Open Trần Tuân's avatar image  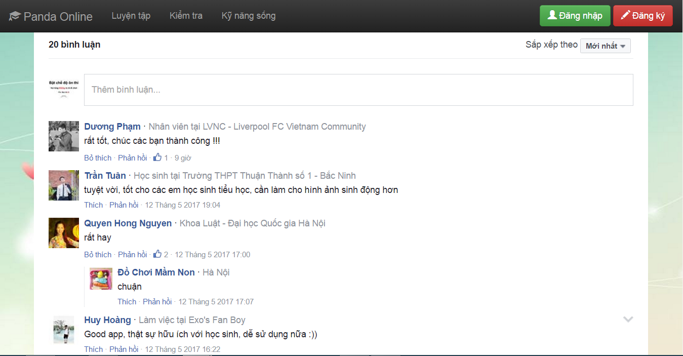pyautogui.click(x=64, y=185)
